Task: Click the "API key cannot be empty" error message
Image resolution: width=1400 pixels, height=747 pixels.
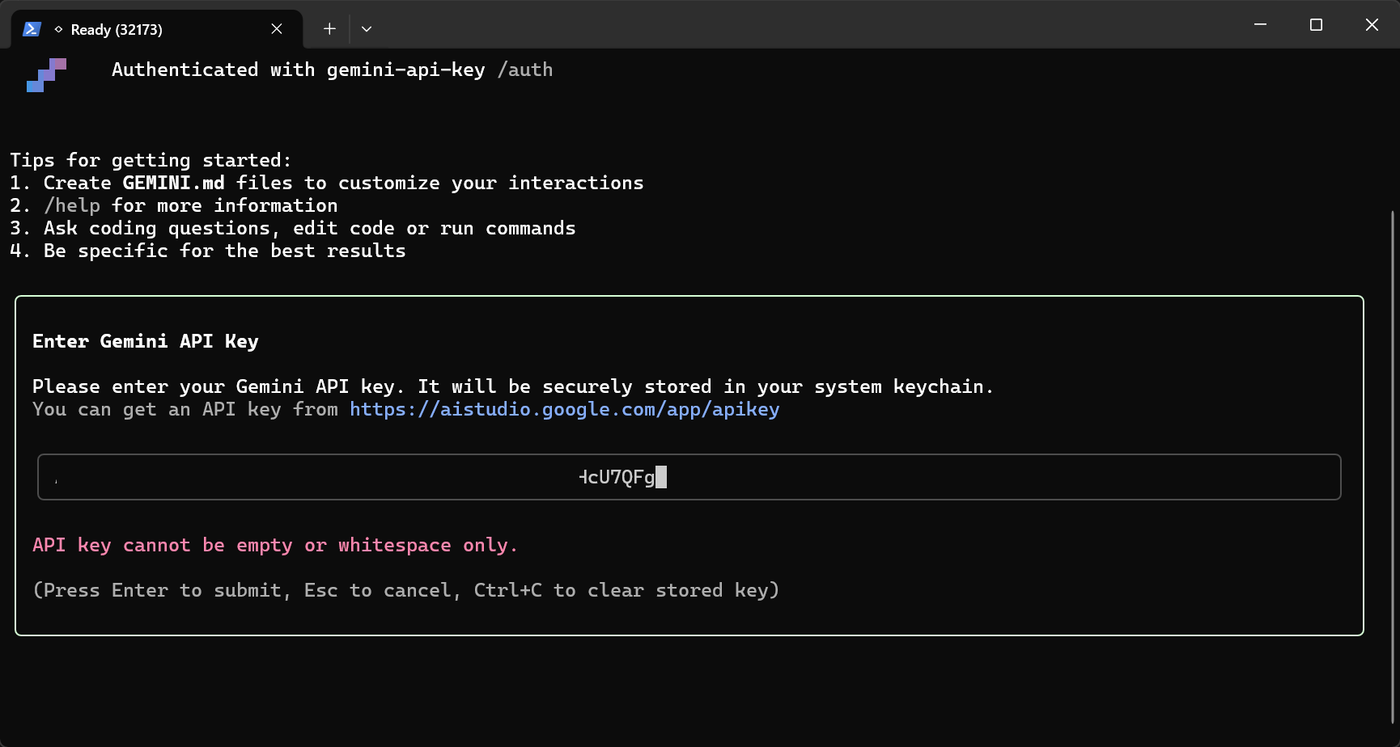Action: (275, 545)
